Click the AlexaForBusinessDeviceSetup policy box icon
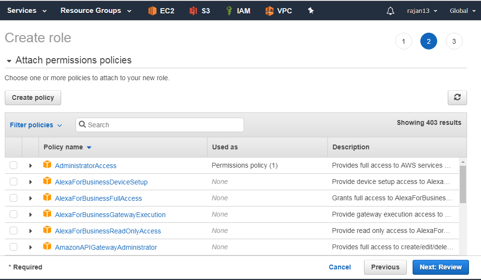481x280 pixels. [47, 181]
